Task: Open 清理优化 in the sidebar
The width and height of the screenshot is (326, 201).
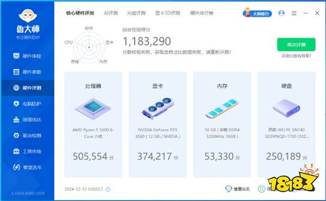Action: (x=27, y=119)
